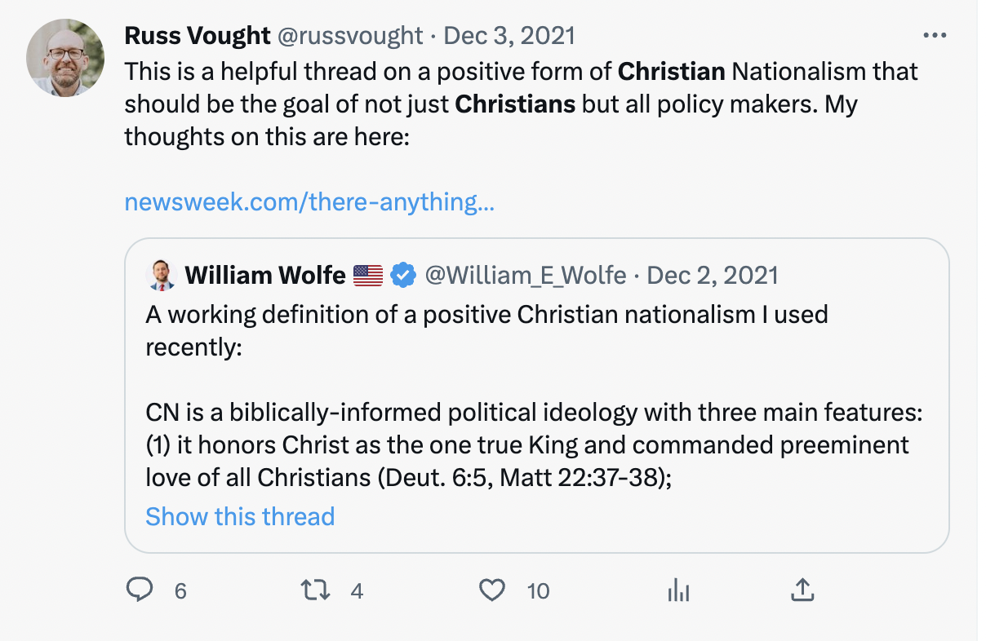986x641 pixels.
Task: Click the American flag emoji by Wolfe
Action: point(368,276)
